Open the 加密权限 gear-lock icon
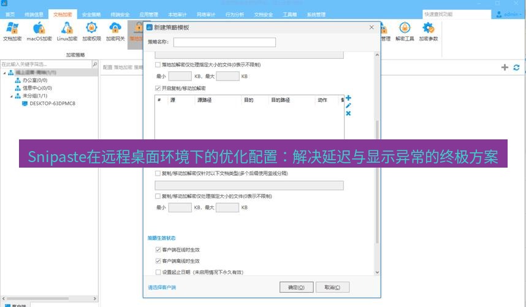Viewport: 526px width, 307px height. tap(91, 31)
